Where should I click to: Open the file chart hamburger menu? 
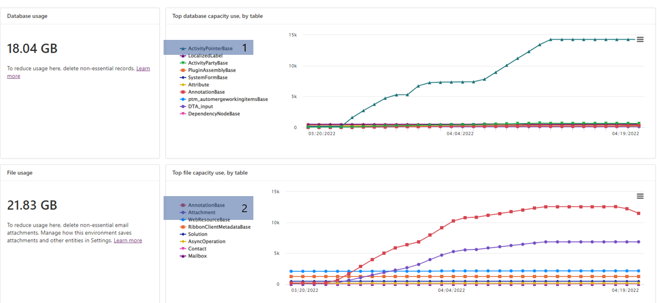pyautogui.click(x=640, y=196)
